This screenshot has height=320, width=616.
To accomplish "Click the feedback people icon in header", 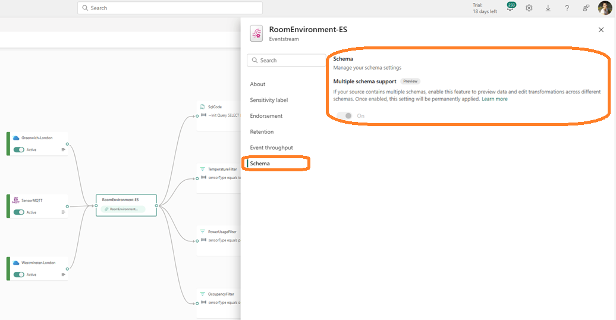I will (586, 8).
